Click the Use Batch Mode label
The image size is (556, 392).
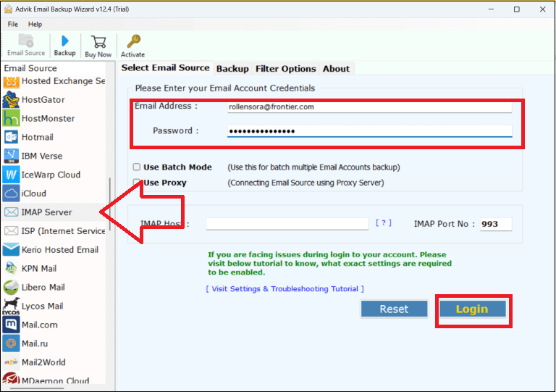(x=177, y=167)
